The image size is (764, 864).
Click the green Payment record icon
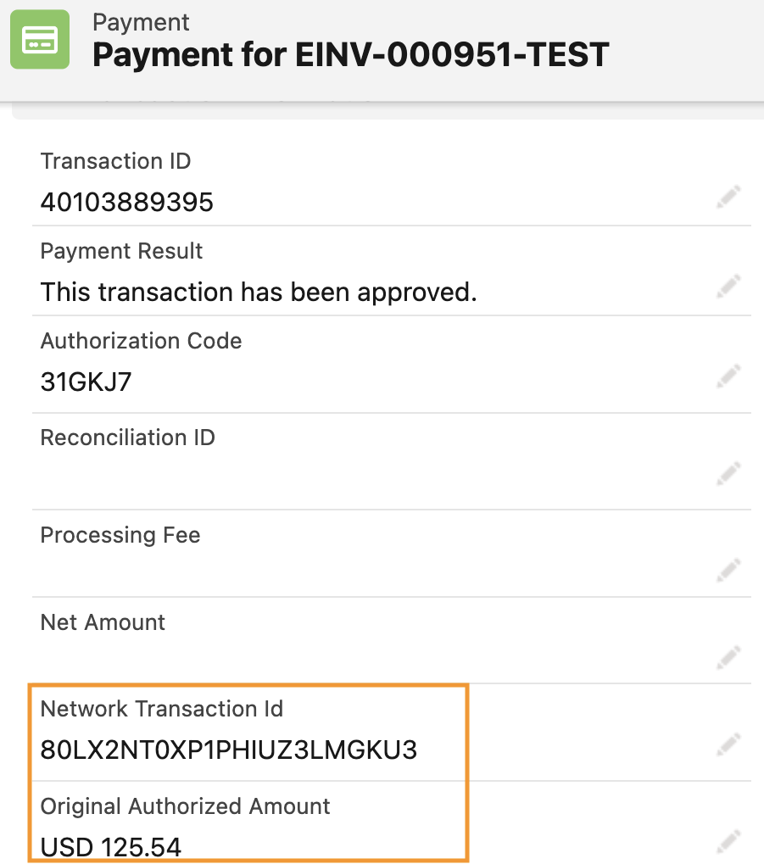(x=40, y=40)
